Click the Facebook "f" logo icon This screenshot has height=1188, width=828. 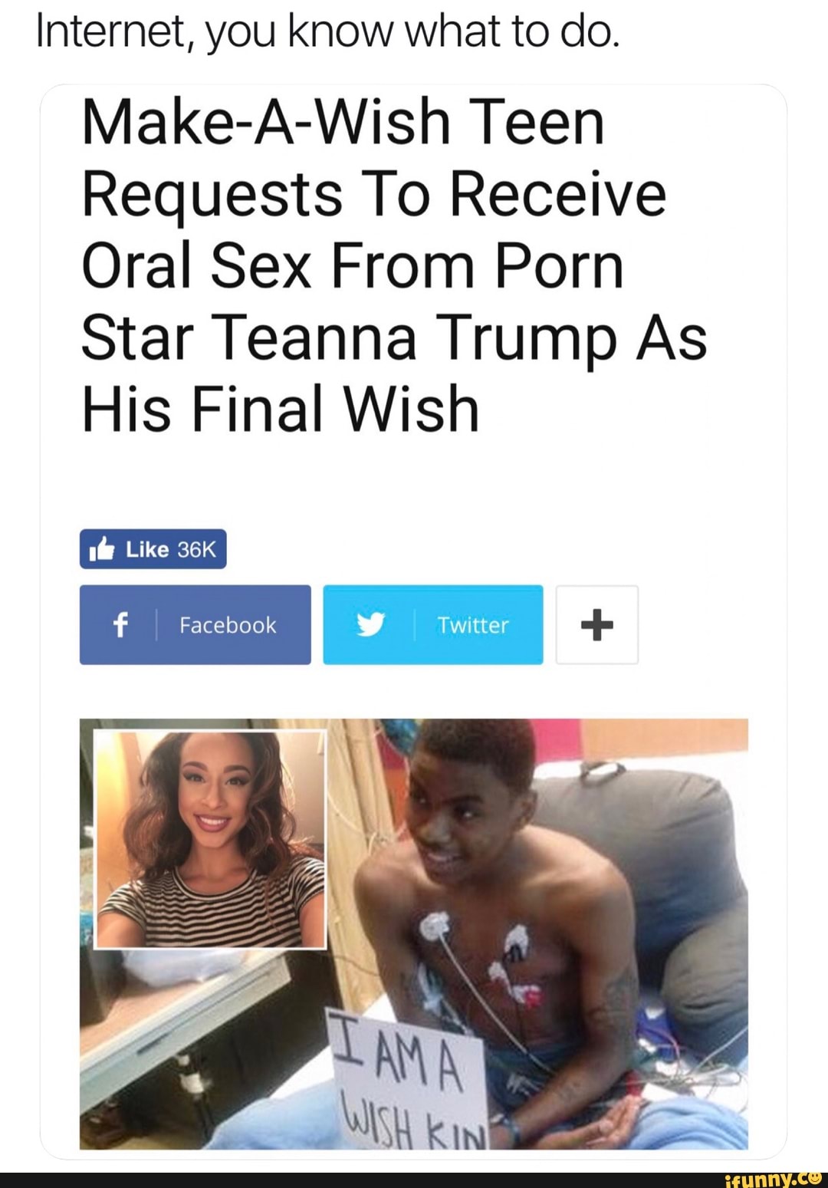pyautogui.click(x=119, y=625)
